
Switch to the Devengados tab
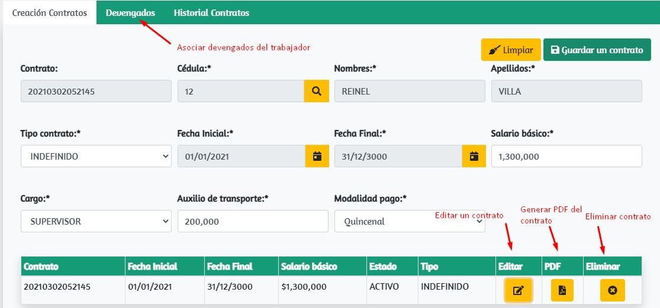pos(130,12)
